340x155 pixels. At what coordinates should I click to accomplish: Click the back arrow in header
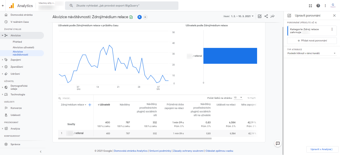tap(3, 6)
